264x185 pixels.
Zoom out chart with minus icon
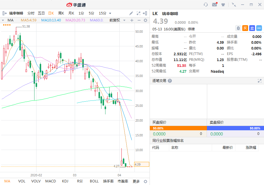pyautogui.click(x=139, y=20)
